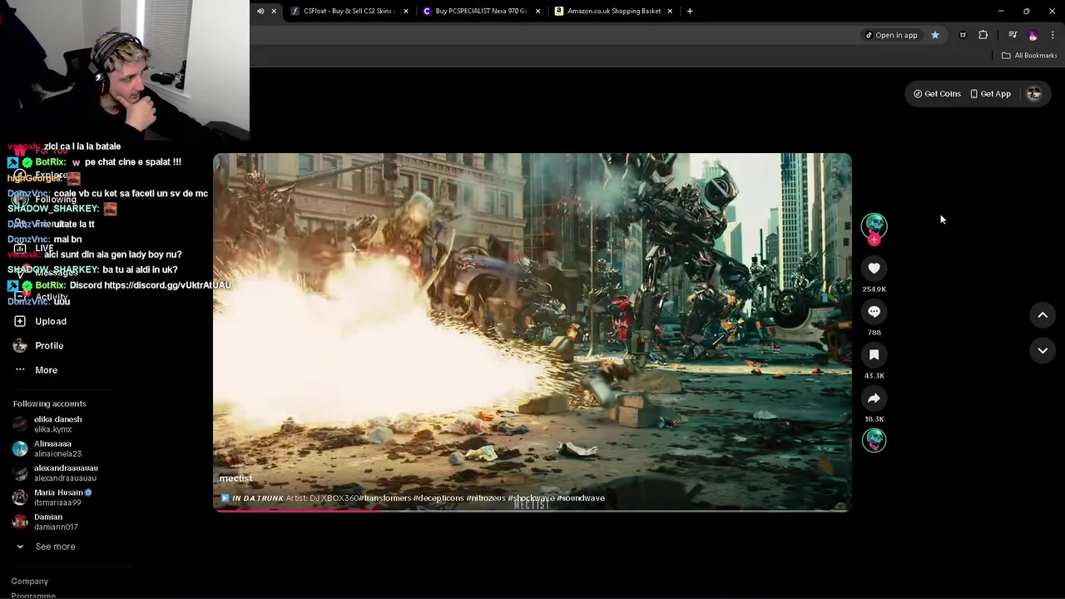Open the More three-dots sidebar icon
The height and width of the screenshot is (599, 1065).
[x=20, y=369]
